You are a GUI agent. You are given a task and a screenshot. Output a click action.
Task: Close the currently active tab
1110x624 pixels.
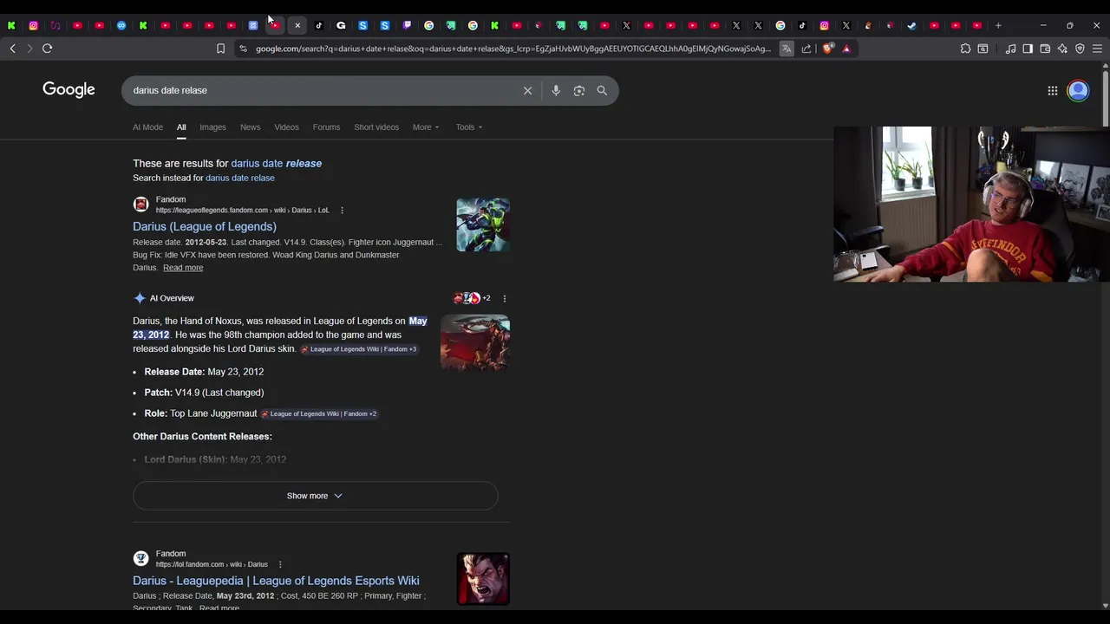tap(297, 25)
